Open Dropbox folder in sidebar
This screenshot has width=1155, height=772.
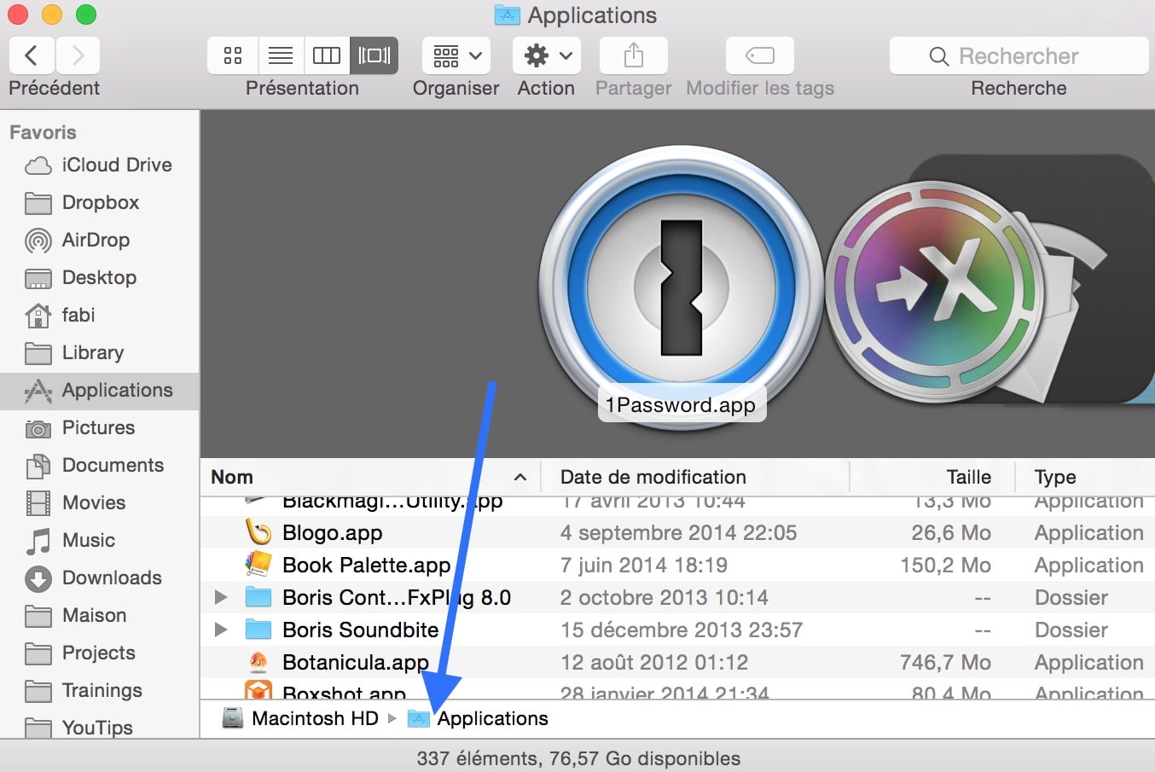100,202
